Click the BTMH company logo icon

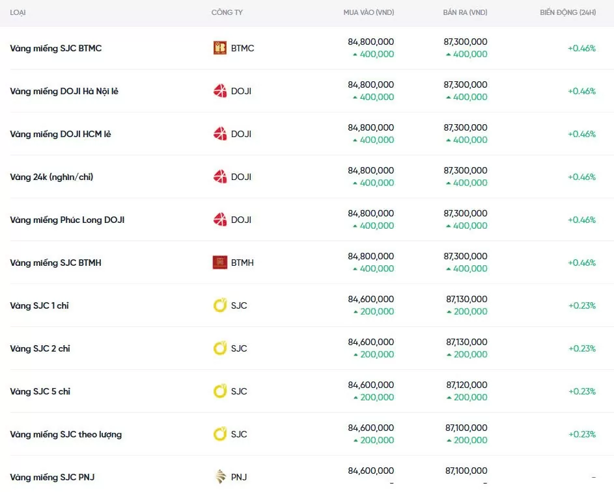[219, 263]
